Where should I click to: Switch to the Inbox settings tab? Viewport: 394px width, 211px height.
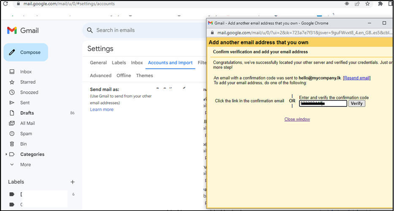click(137, 62)
